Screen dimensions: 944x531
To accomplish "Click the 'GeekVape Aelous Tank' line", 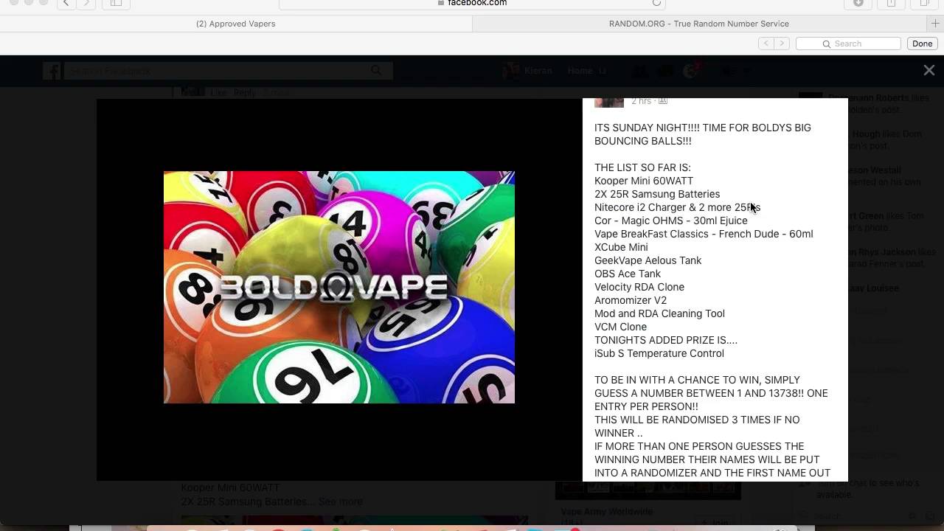I will [648, 260].
